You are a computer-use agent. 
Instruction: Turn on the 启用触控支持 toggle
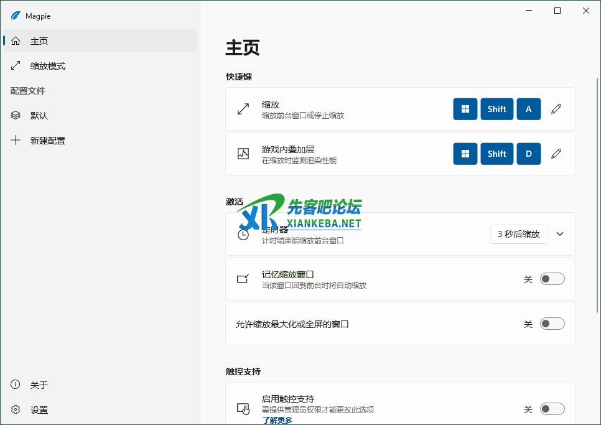(552, 409)
